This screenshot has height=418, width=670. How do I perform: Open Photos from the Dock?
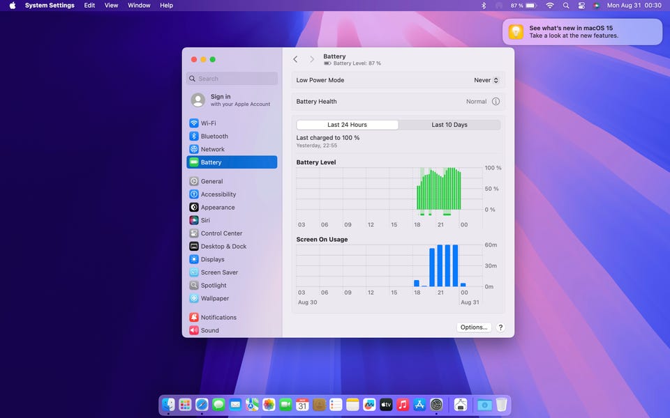(x=269, y=404)
